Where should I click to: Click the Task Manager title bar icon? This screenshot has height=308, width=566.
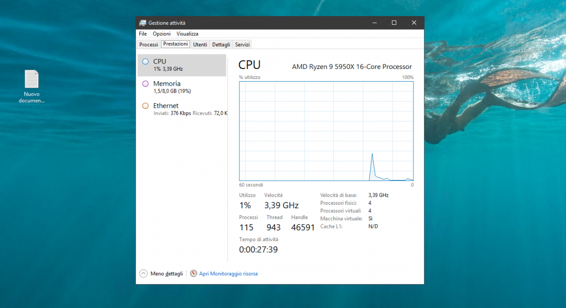(x=143, y=23)
